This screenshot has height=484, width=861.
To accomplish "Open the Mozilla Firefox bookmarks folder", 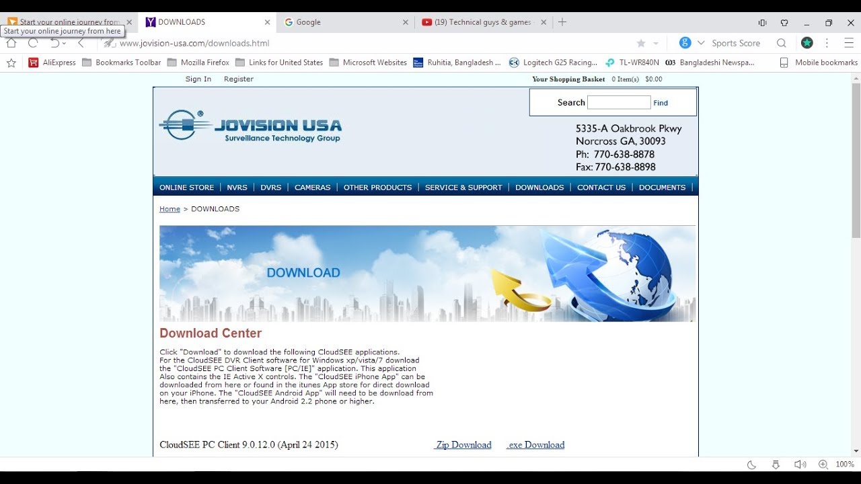I will tap(198, 63).
